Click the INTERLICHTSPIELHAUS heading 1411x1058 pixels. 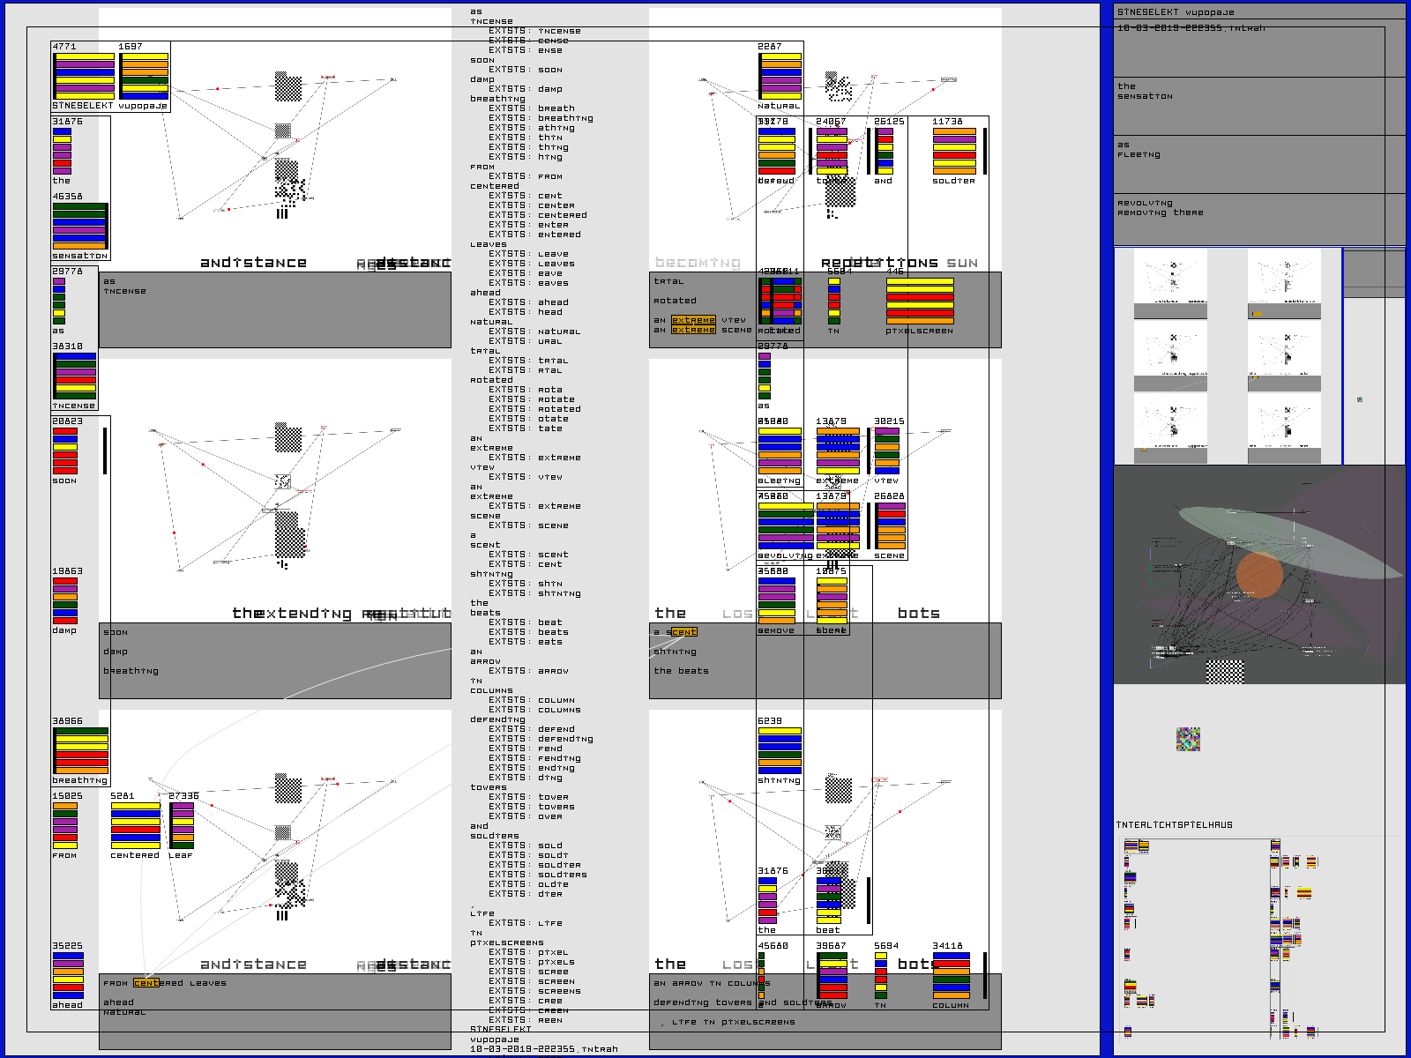click(x=1174, y=825)
